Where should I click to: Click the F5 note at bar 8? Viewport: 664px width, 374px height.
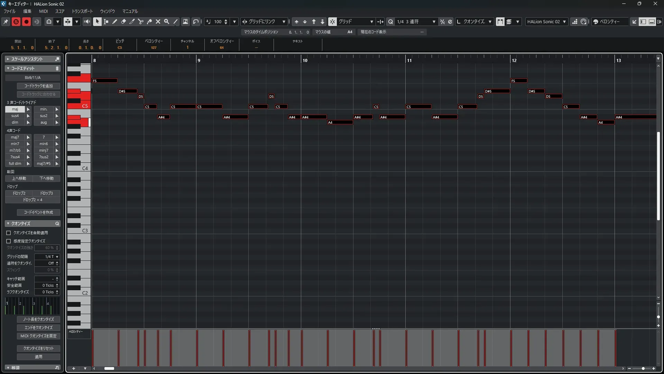click(105, 81)
